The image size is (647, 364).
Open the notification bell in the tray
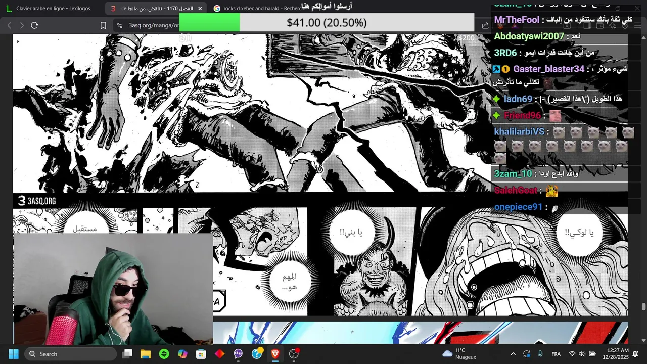click(636, 354)
